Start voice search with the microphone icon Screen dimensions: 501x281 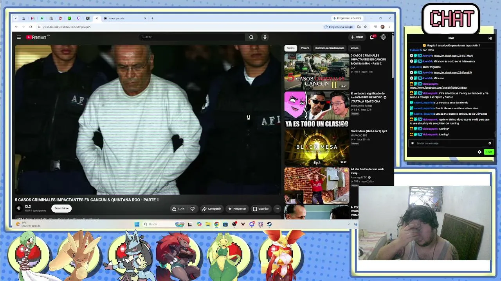(x=265, y=37)
